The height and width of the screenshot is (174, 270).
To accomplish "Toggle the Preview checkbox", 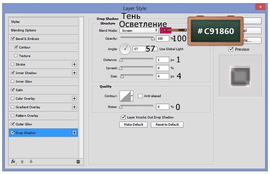I will point(231,49).
